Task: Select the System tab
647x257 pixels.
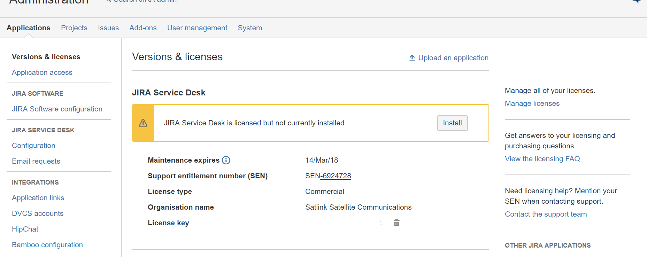Action: [x=250, y=28]
